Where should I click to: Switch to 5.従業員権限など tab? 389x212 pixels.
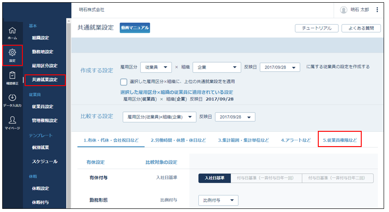340,140
